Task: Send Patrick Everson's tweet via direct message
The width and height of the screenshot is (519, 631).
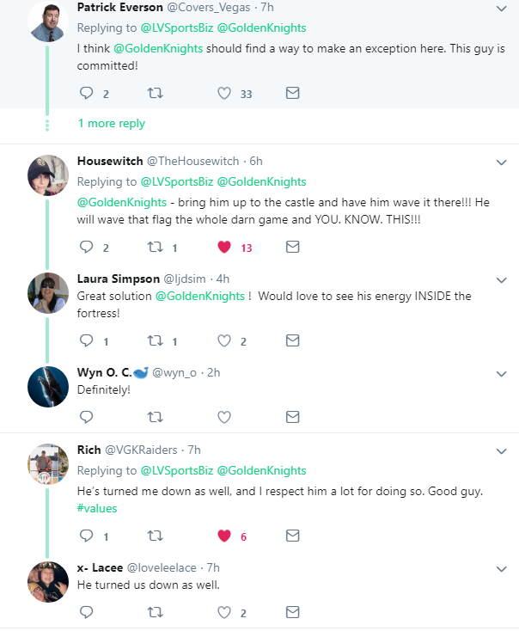Action: (x=292, y=94)
